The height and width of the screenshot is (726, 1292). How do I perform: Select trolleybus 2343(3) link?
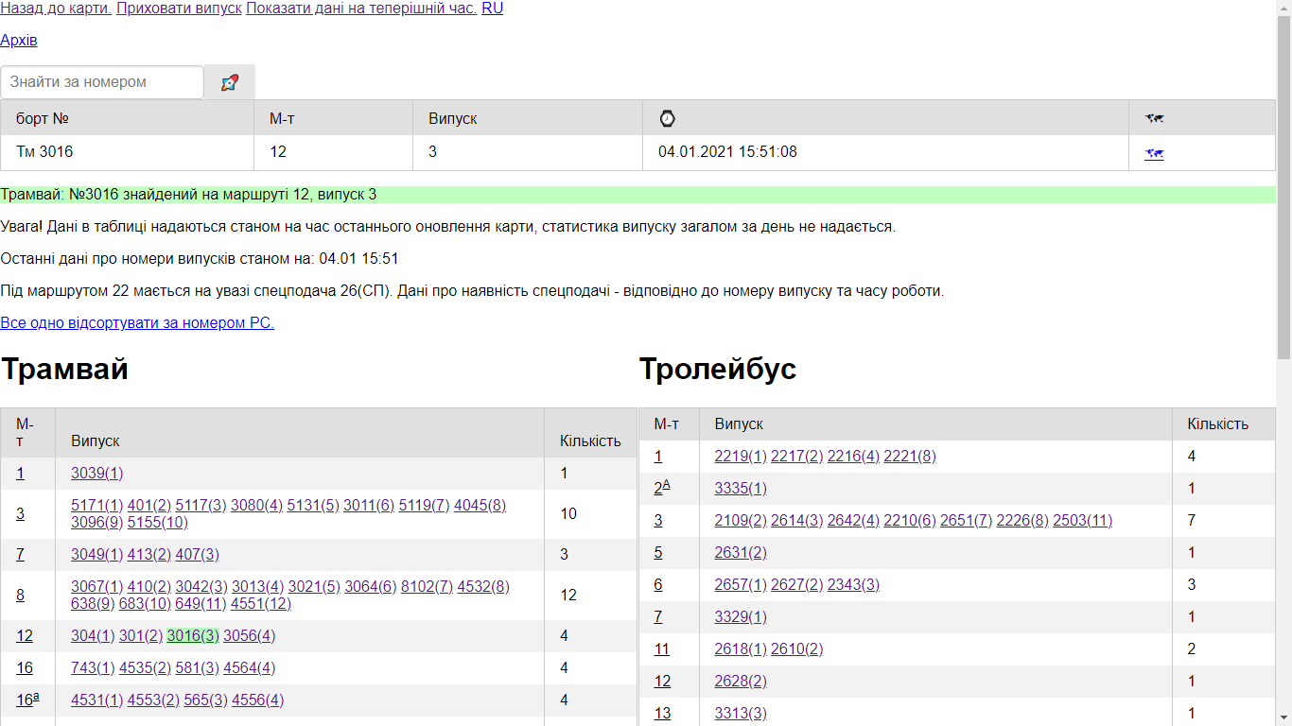pyautogui.click(x=853, y=585)
